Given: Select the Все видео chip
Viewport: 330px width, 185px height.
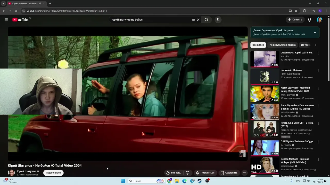Looking at the screenshot, I should (258, 45).
